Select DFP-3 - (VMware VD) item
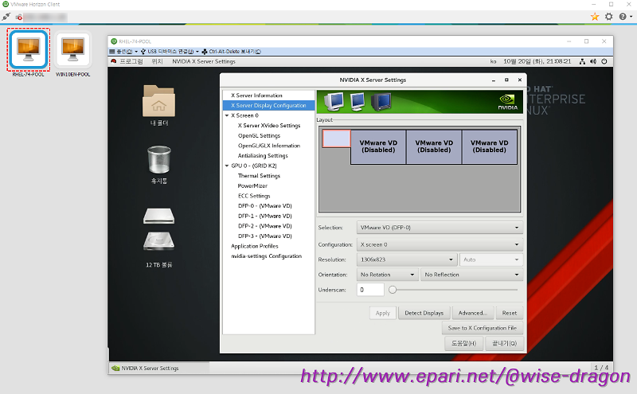The image size is (637, 394). click(x=265, y=236)
